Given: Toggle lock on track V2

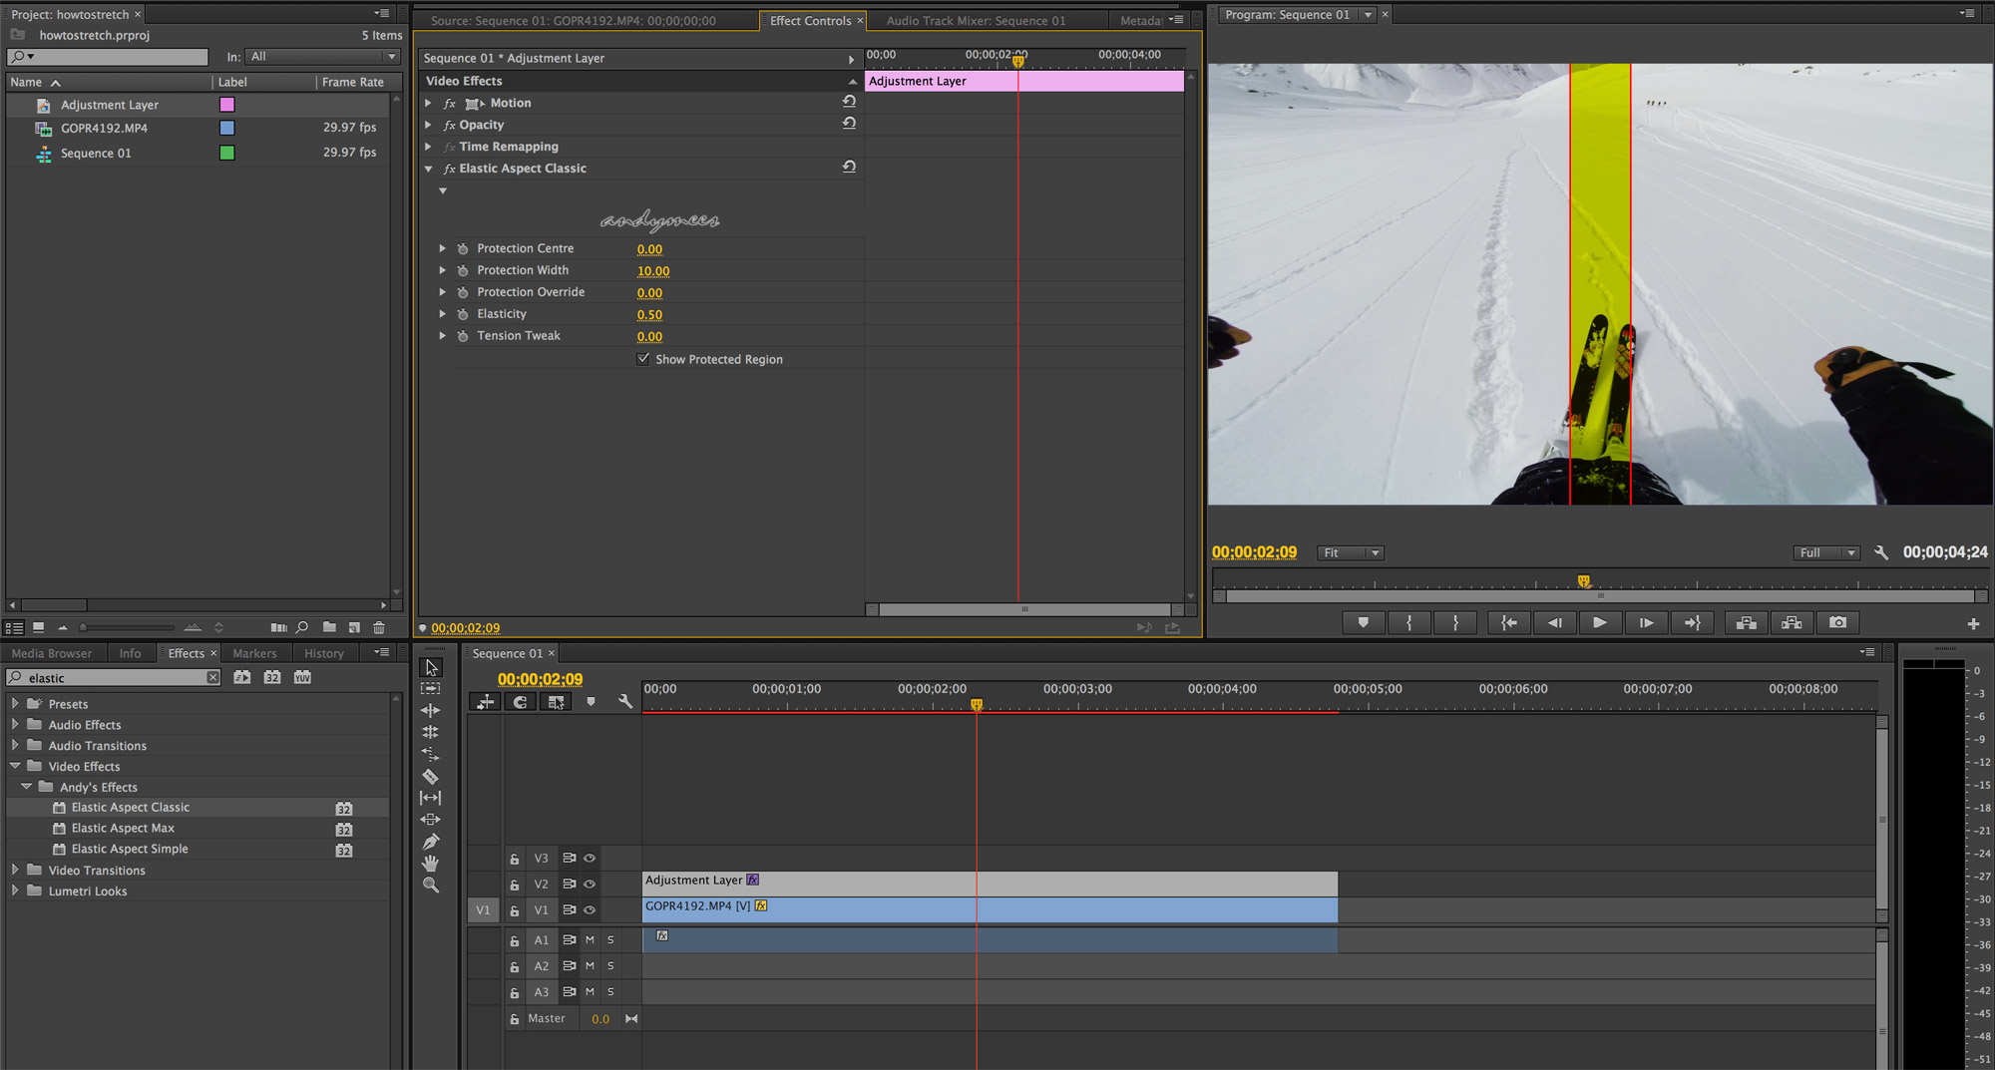Looking at the screenshot, I should (x=515, y=885).
